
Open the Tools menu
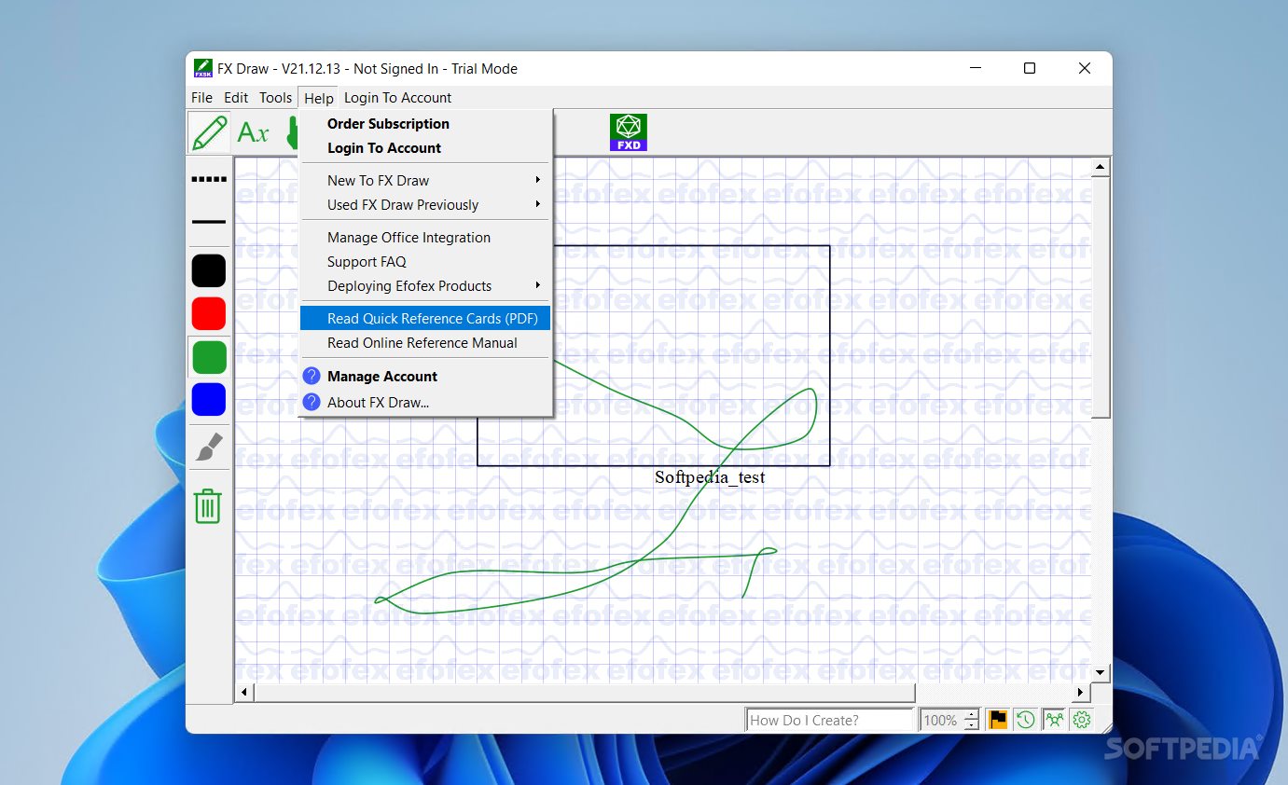click(275, 97)
